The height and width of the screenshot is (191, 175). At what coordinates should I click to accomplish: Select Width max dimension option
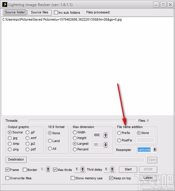[x=75, y=132]
